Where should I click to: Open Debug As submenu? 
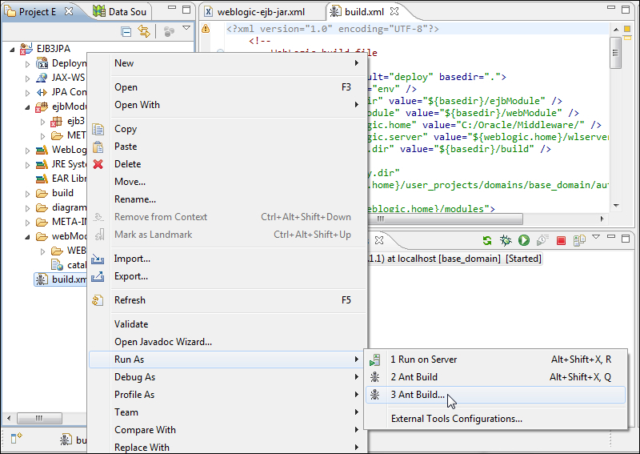[227, 377]
